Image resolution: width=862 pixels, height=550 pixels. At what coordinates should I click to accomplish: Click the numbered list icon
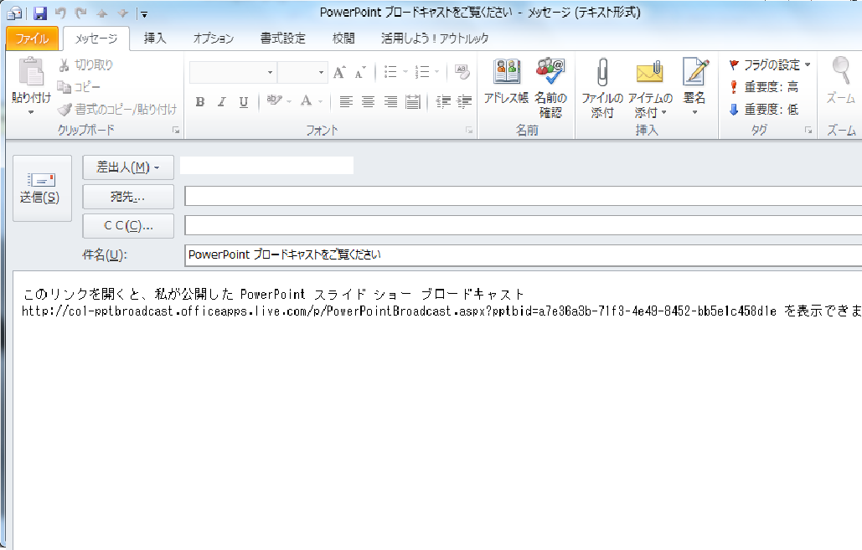(x=422, y=72)
